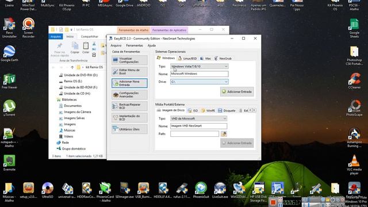Open the Ferramentas menu in EasyBCD
368x207 pixels.
pyautogui.click(x=134, y=45)
